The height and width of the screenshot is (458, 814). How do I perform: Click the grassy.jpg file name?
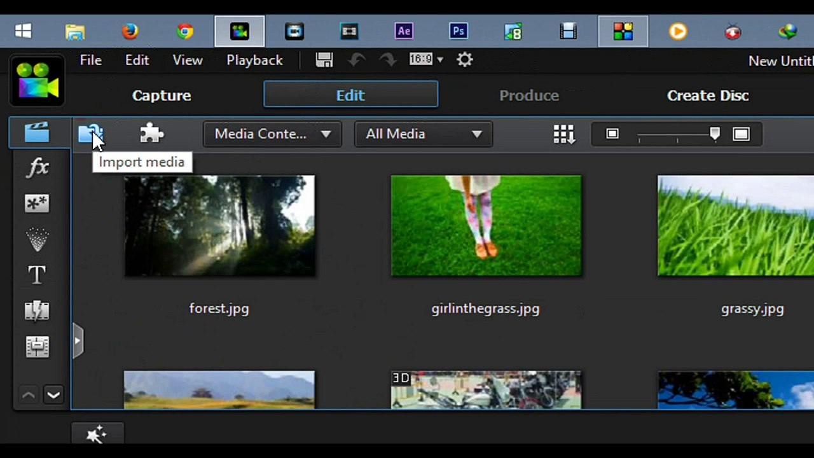click(752, 309)
